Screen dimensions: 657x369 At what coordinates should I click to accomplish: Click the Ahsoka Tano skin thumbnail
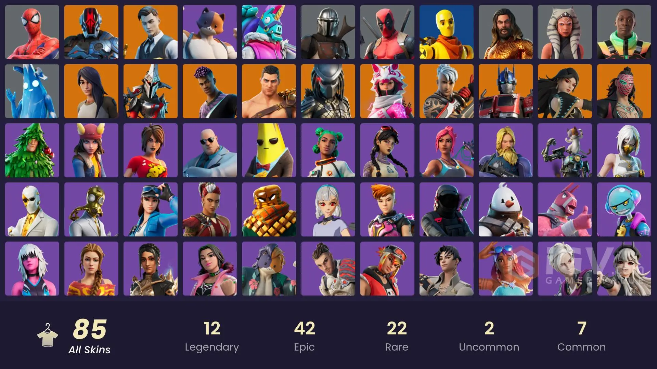coord(565,32)
